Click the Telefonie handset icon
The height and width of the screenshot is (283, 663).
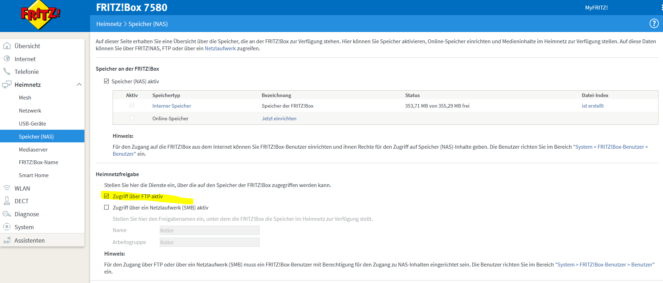pyautogui.click(x=7, y=71)
